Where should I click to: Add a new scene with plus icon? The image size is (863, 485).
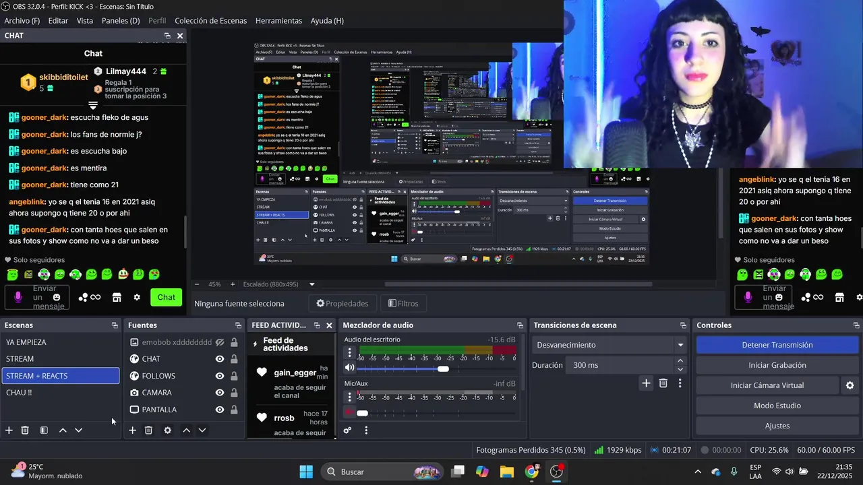pyautogui.click(x=9, y=430)
